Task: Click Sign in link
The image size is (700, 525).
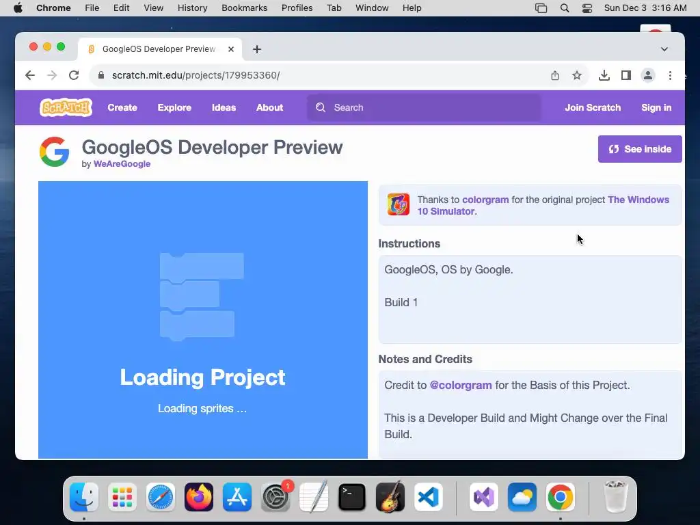Action: pyautogui.click(x=656, y=107)
